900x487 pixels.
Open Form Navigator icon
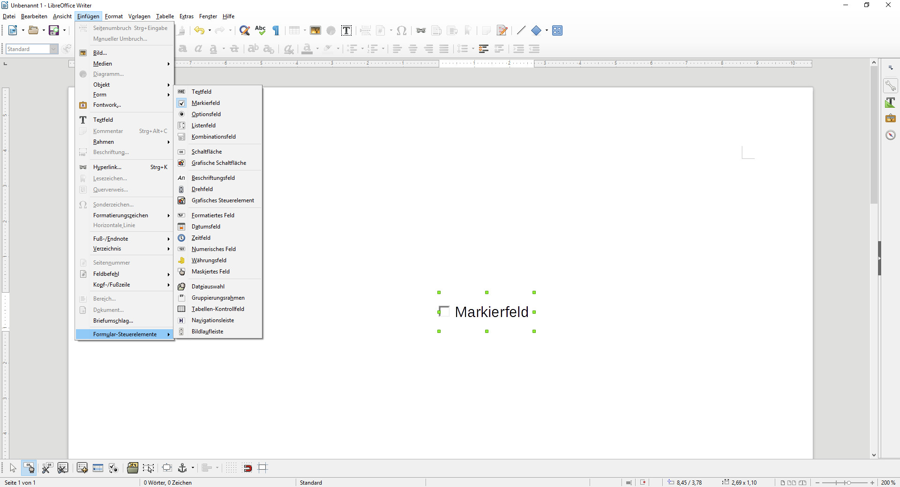point(82,468)
